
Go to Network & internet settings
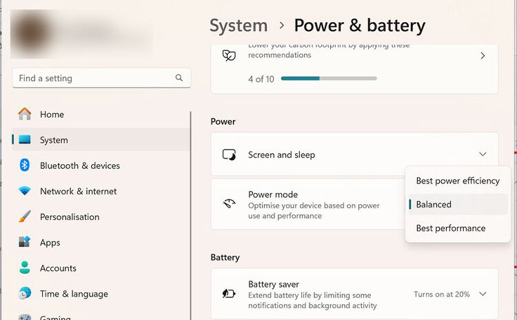[101, 191]
